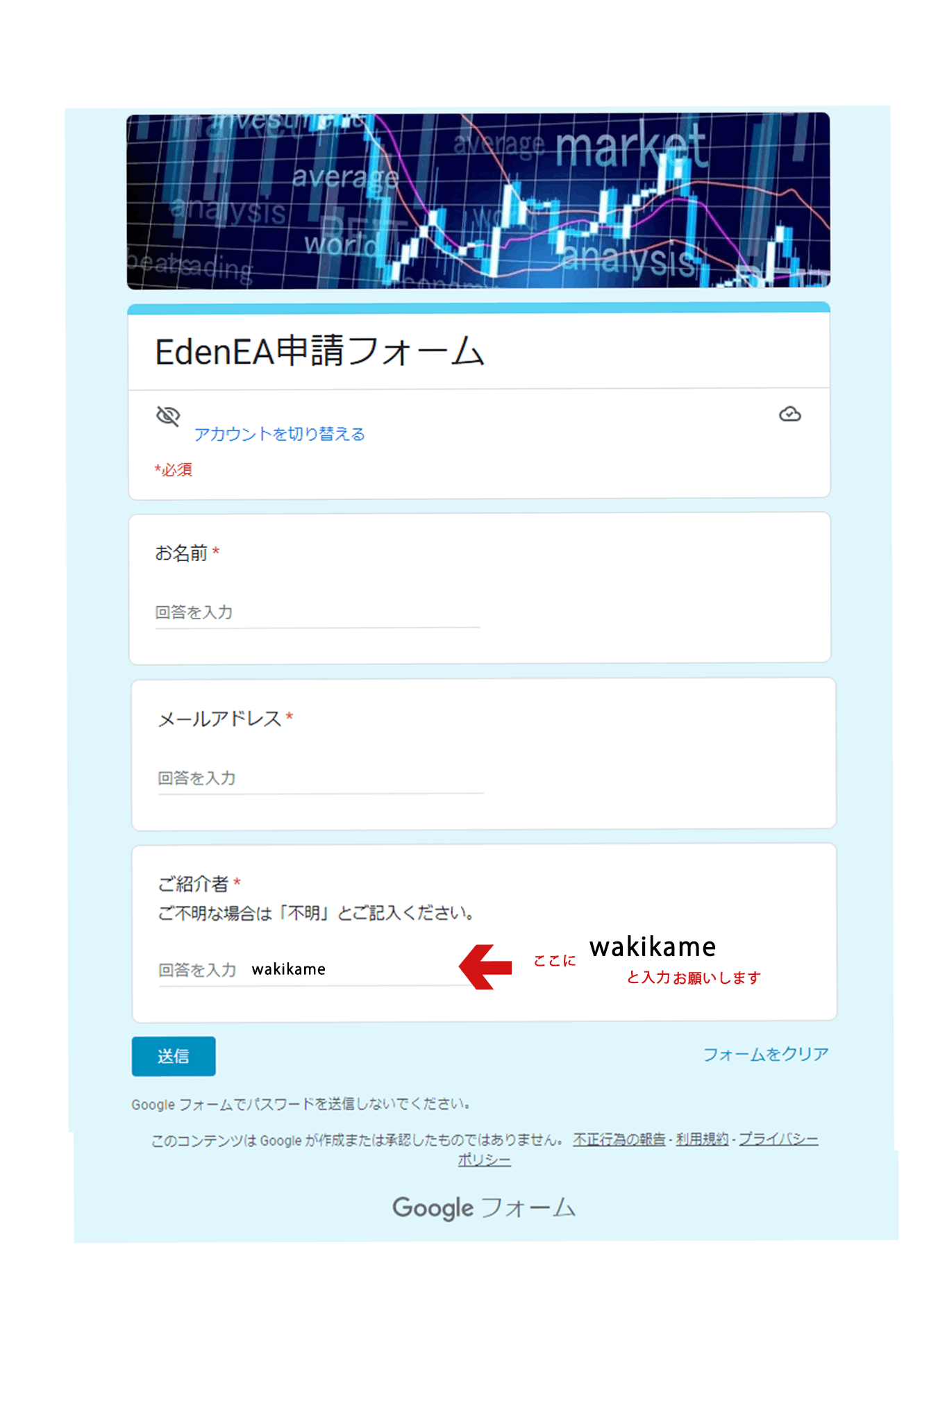Submit the form with 送信 button
Image resolution: width=929 pixels, height=1406 pixels.
click(x=174, y=1056)
